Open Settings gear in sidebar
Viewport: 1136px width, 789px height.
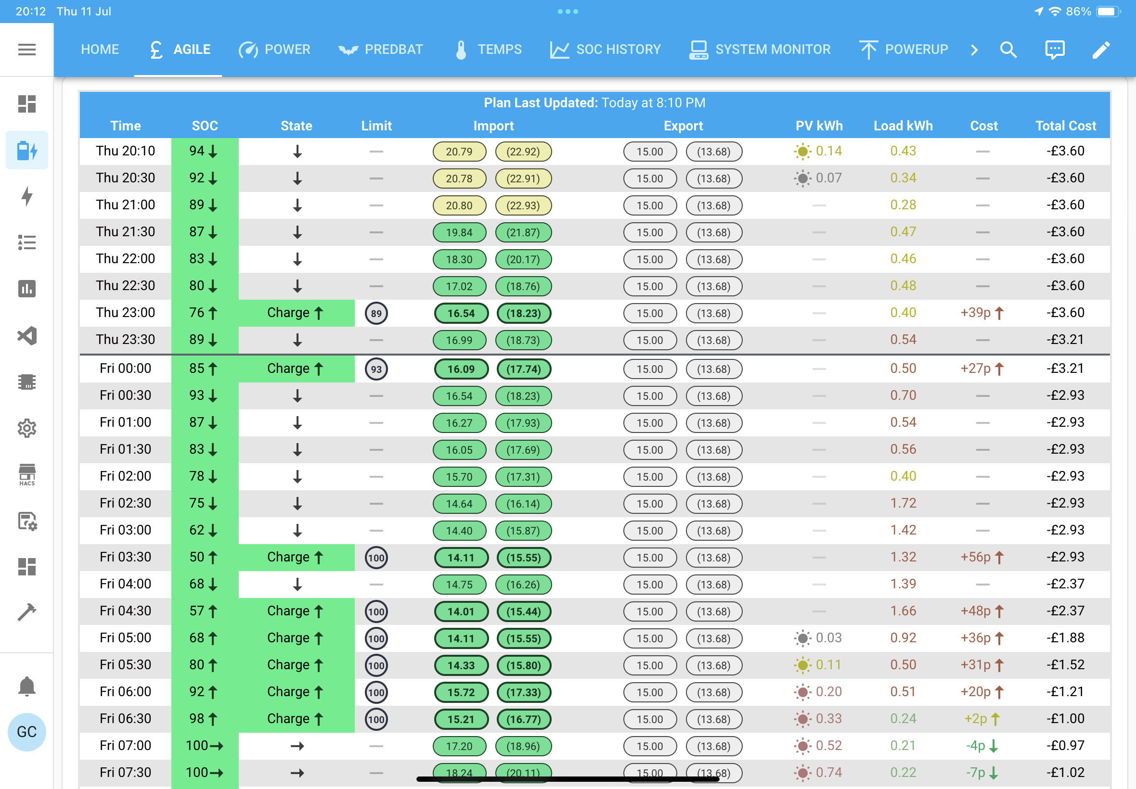tap(26, 428)
